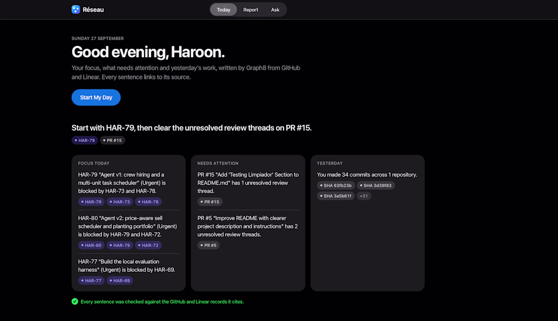Open commit chip SHA 3d39f83
This screenshot has width=558, height=321.
pyautogui.click(x=376, y=186)
